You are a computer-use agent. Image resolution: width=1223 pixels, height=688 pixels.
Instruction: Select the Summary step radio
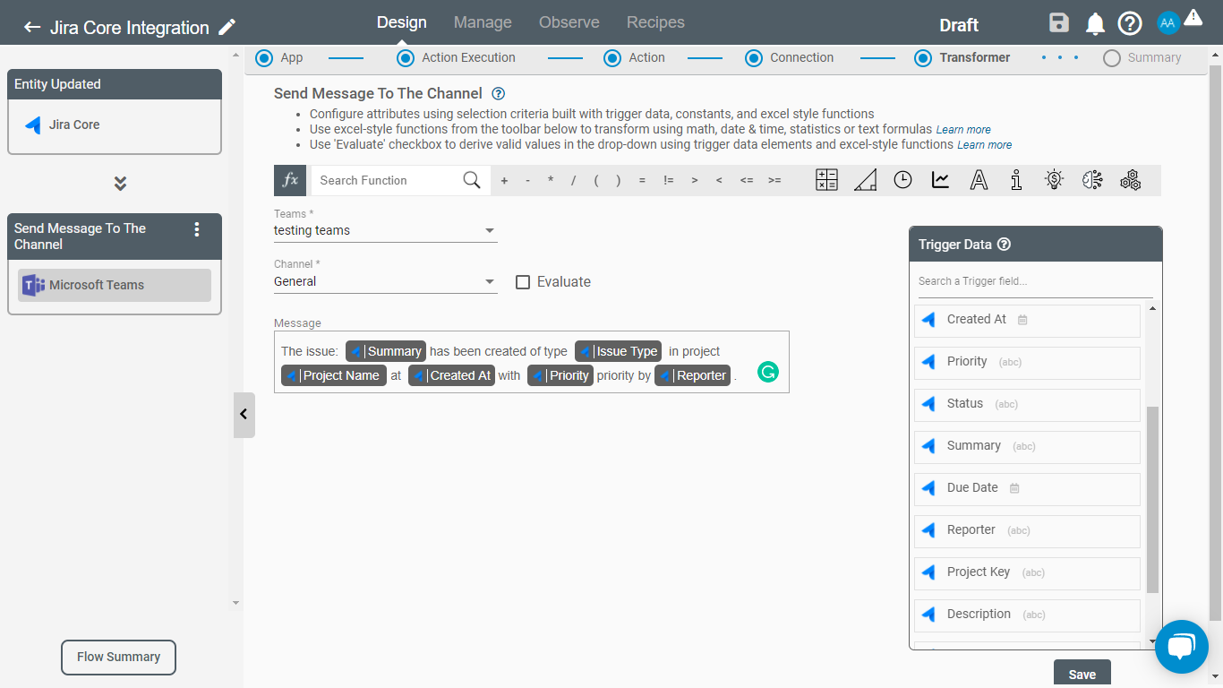coord(1112,57)
